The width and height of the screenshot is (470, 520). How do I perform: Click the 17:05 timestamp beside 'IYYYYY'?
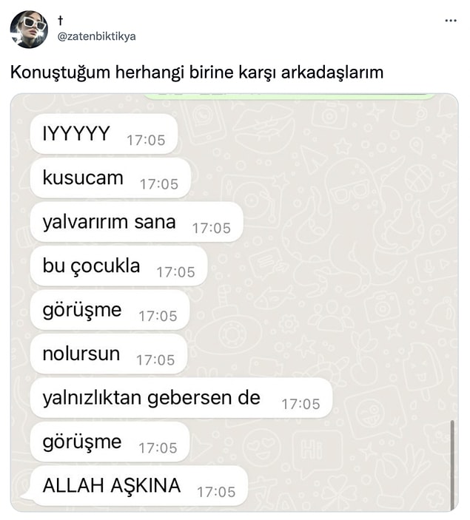pos(146,141)
